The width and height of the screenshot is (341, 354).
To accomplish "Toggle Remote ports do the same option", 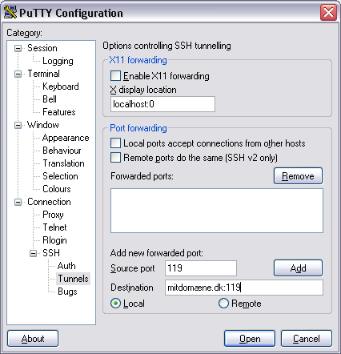I will 115,158.
